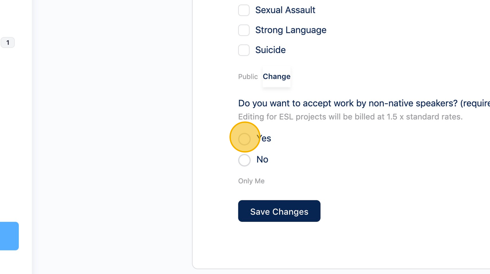Click the No option label text
The height and width of the screenshot is (274, 490).
[262, 159]
